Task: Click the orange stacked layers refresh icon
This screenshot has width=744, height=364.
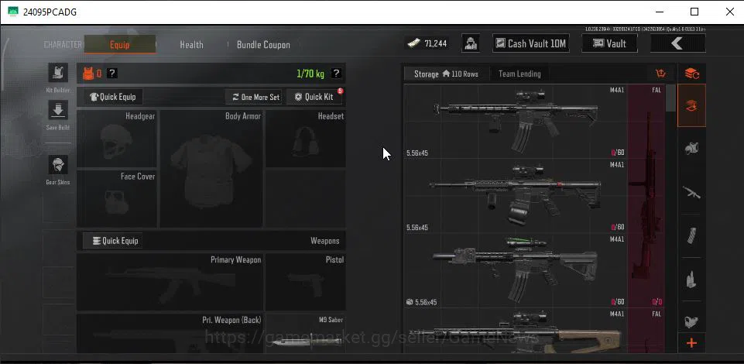Action: pyautogui.click(x=692, y=74)
